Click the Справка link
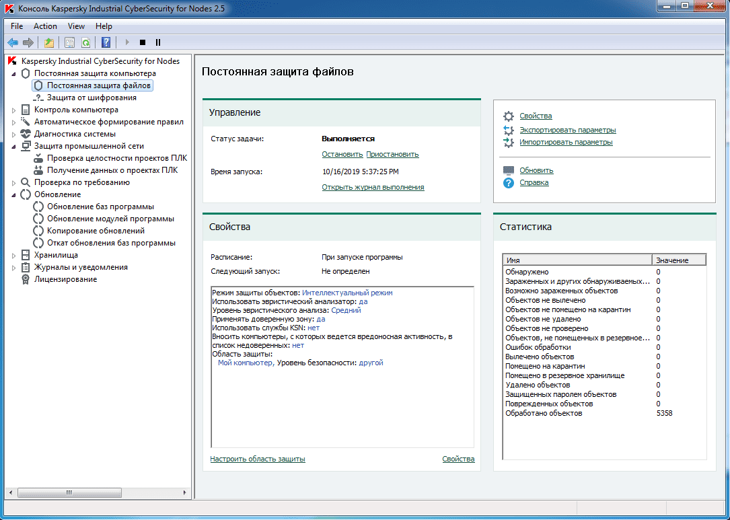The width and height of the screenshot is (730, 520). coord(534,182)
